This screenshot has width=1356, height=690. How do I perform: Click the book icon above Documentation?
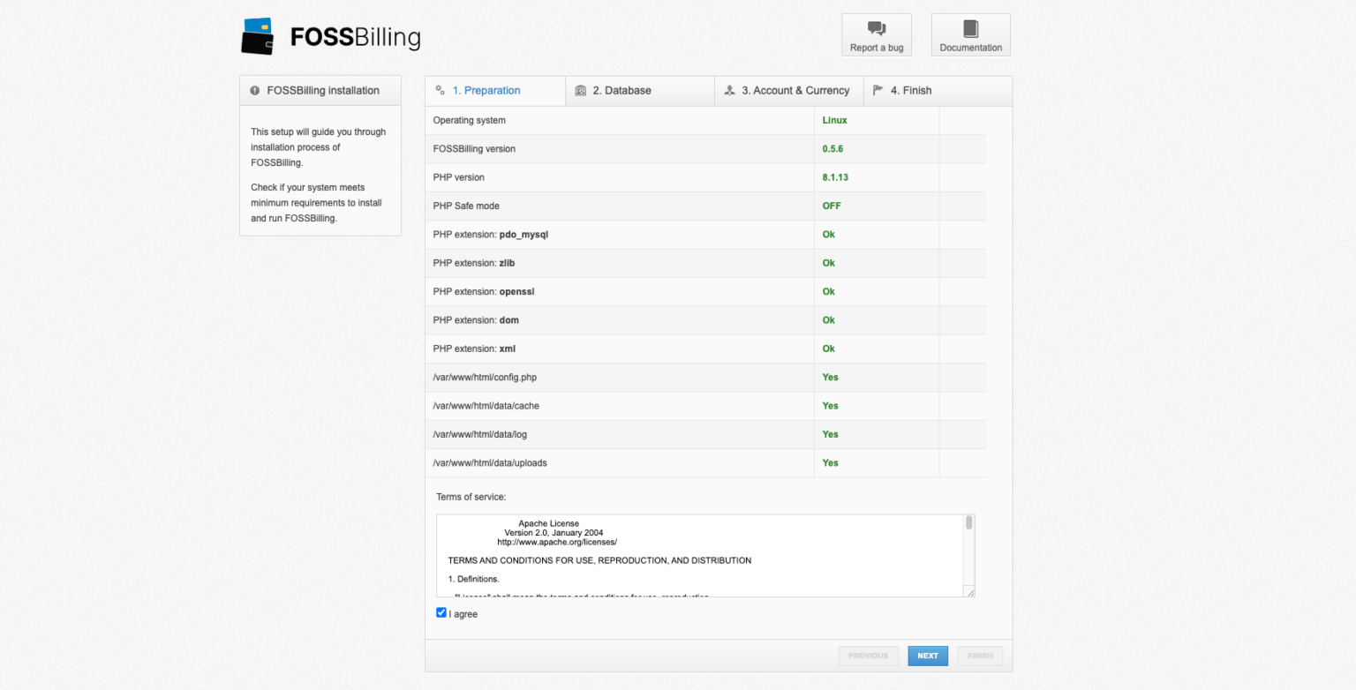coord(970,27)
